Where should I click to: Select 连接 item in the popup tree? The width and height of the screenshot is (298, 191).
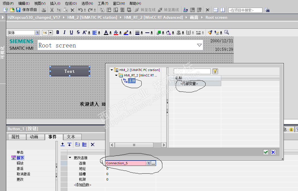point(132,81)
